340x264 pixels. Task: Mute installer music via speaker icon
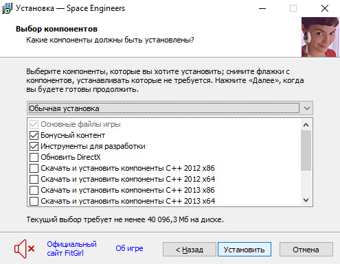tap(25, 249)
